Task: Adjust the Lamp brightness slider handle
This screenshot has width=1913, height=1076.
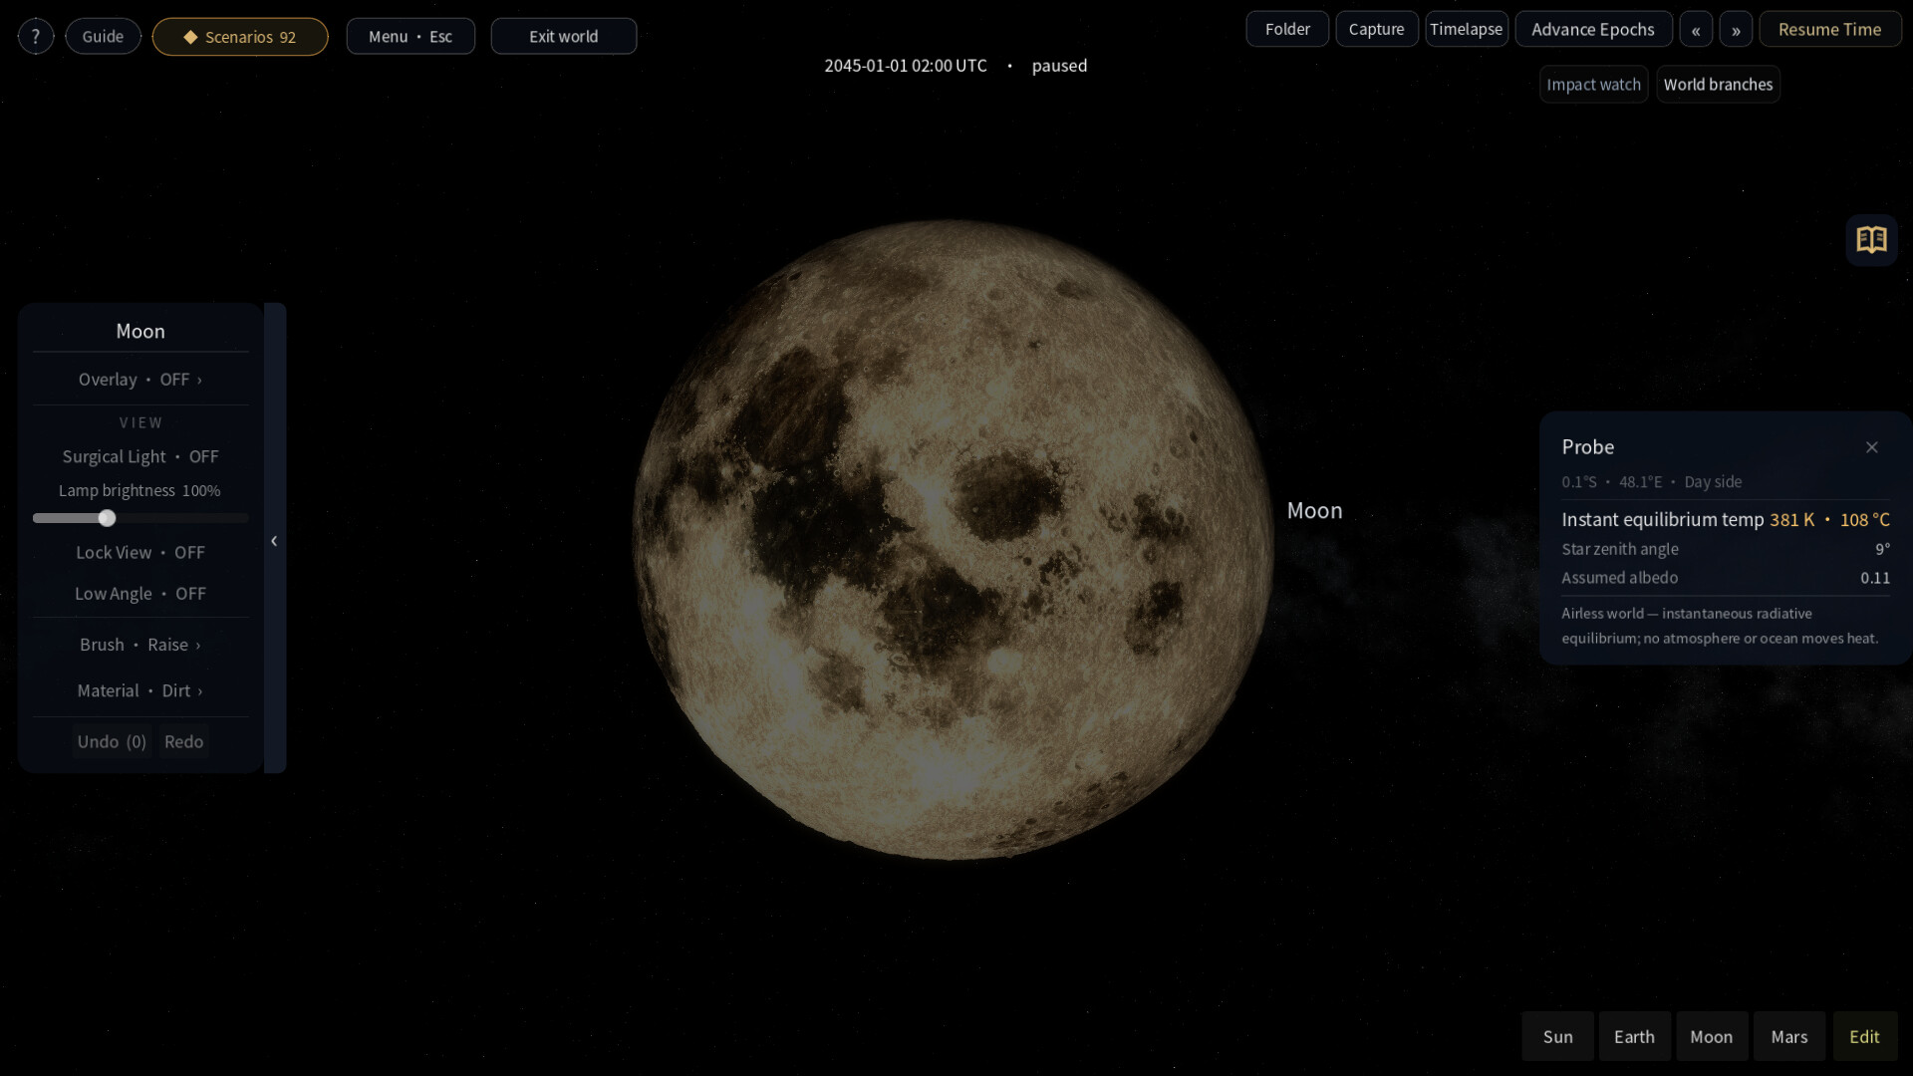Action: (x=108, y=518)
